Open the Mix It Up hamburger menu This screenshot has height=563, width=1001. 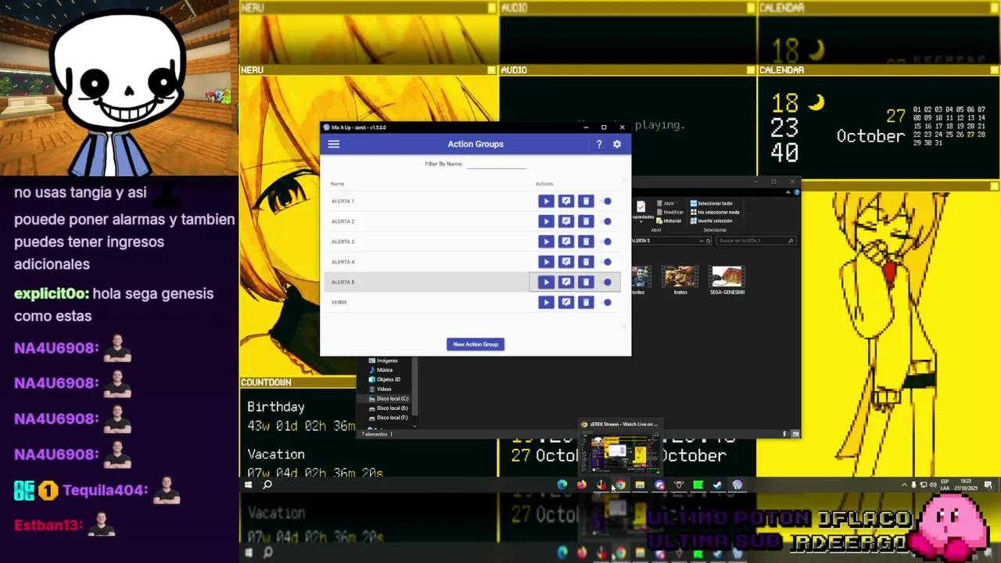[x=334, y=144]
